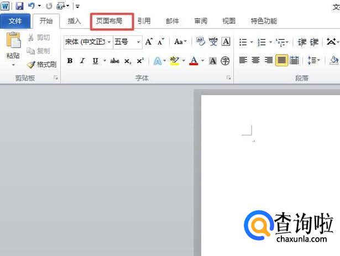Screen dimensions: 340x256
Task: Open the underline style dropdown arrow
Action: coord(104,60)
